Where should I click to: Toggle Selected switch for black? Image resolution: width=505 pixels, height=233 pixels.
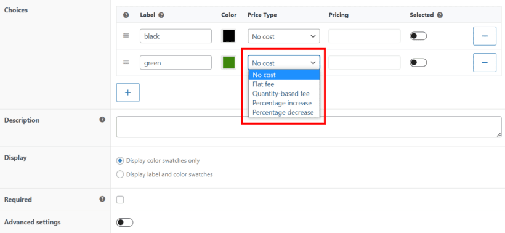click(x=418, y=36)
